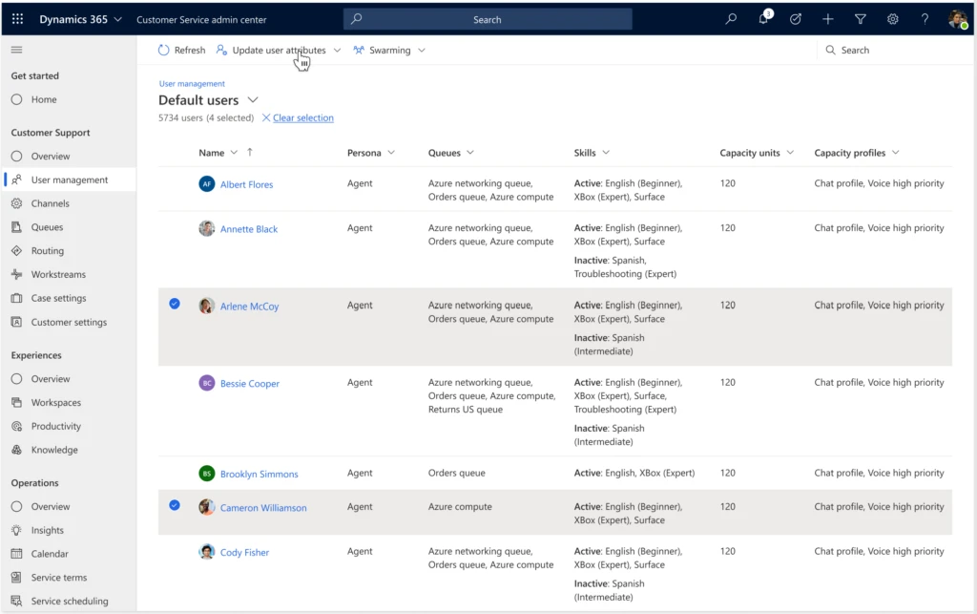Open the Persona column filter dropdown

(391, 153)
